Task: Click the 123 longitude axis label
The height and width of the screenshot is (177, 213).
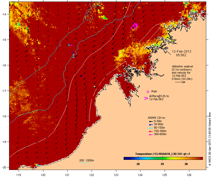Action: (x=116, y=175)
